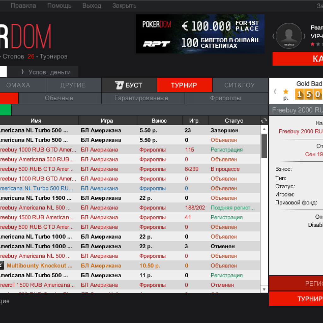The height and width of the screenshot is (323, 323).
Task: Filter by Фрироллы tournaments
Action: click(x=226, y=98)
